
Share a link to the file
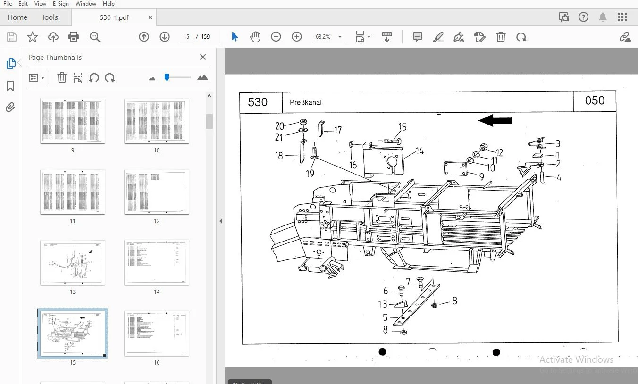(x=625, y=37)
